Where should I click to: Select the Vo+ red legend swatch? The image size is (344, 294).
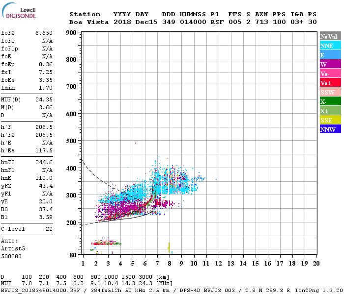coord(330,83)
